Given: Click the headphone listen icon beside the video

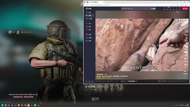Looking at the screenshot, I should (x=185, y=71).
